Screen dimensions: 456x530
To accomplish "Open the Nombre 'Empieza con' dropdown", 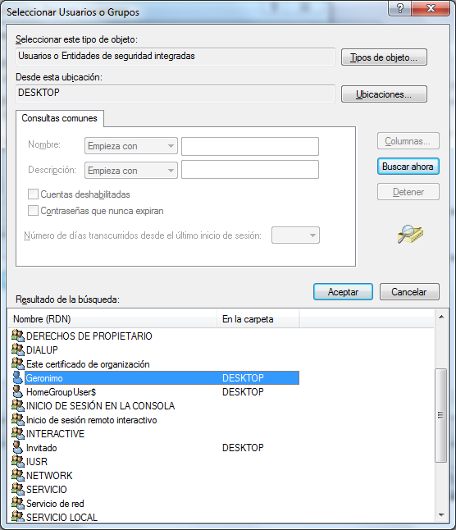I will tap(131, 146).
